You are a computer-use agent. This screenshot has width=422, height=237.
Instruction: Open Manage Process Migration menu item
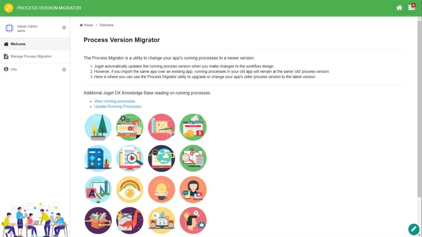click(x=31, y=56)
